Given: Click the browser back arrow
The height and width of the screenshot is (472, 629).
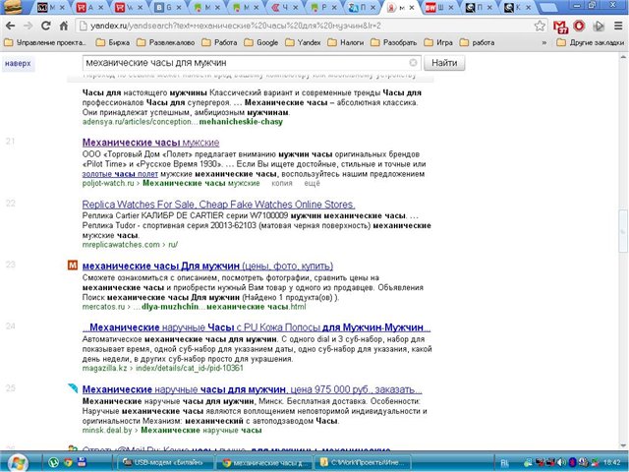Looking at the screenshot, I should coord(11,26).
